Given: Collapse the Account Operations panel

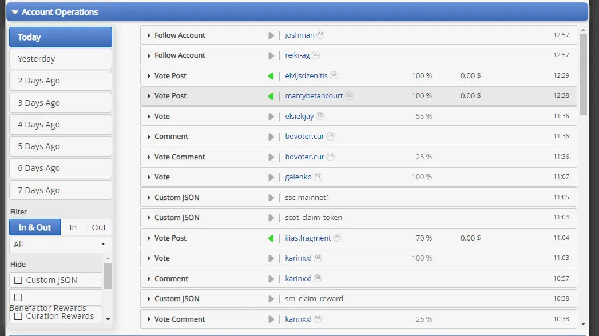Looking at the screenshot, I should point(14,12).
